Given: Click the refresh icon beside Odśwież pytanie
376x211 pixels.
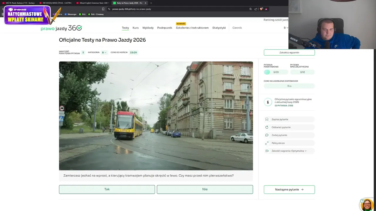Looking at the screenshot, I should 267,127.
